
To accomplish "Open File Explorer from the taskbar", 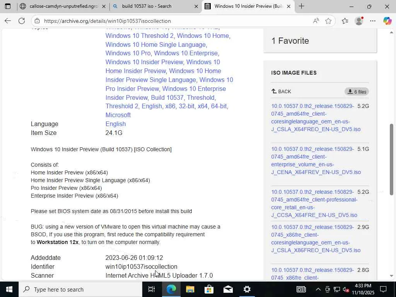I will click(190, 289).
